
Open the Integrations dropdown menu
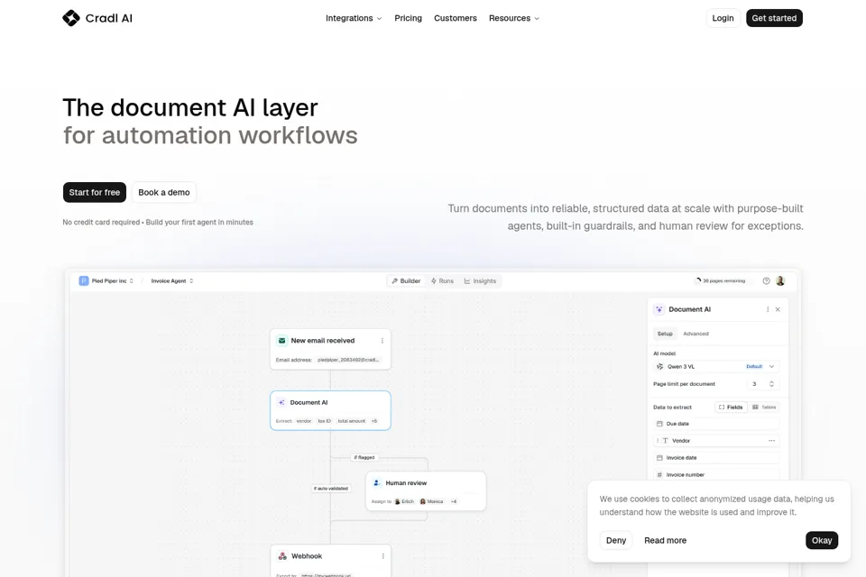coord(354,18)
